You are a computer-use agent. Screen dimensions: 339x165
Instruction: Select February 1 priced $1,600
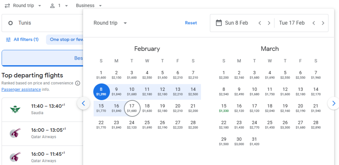101,75
